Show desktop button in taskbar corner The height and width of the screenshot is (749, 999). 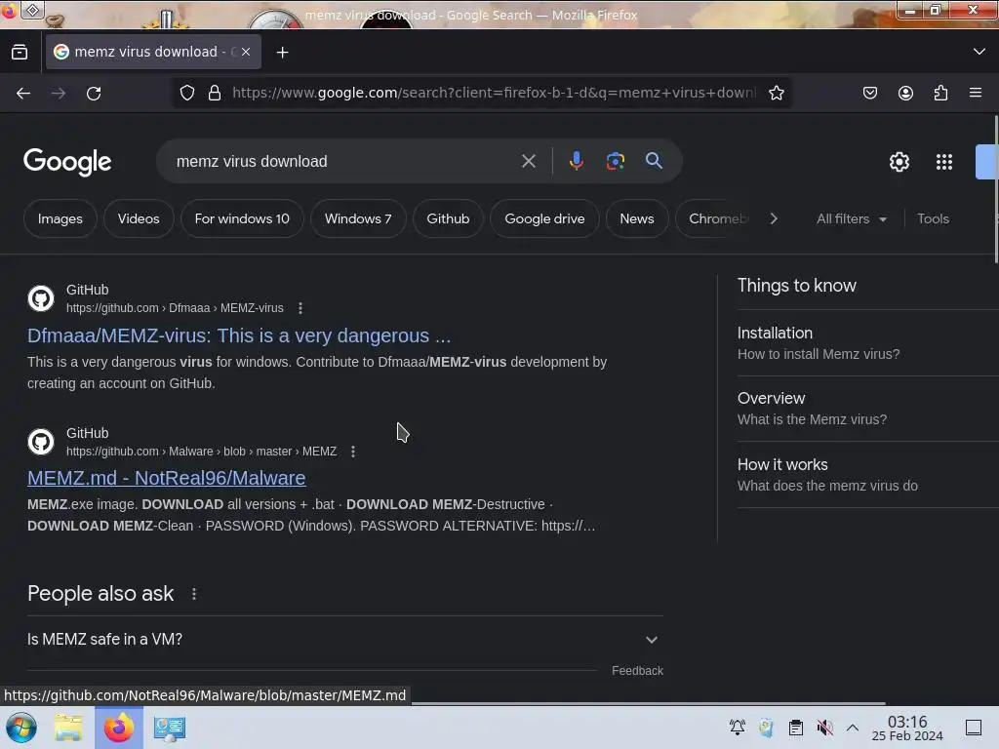[974, 728]
